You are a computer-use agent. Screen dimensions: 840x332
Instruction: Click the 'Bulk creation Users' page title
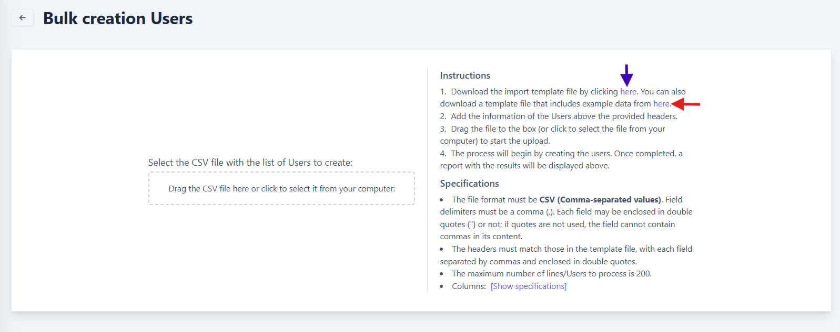pyautogui.click(x=118, y=18)
